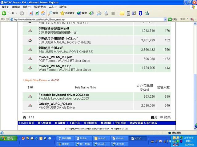The width and height of the screenshot is (197, 147).
Task: Click the Research book toolbar icon
Action: [134, 13]
